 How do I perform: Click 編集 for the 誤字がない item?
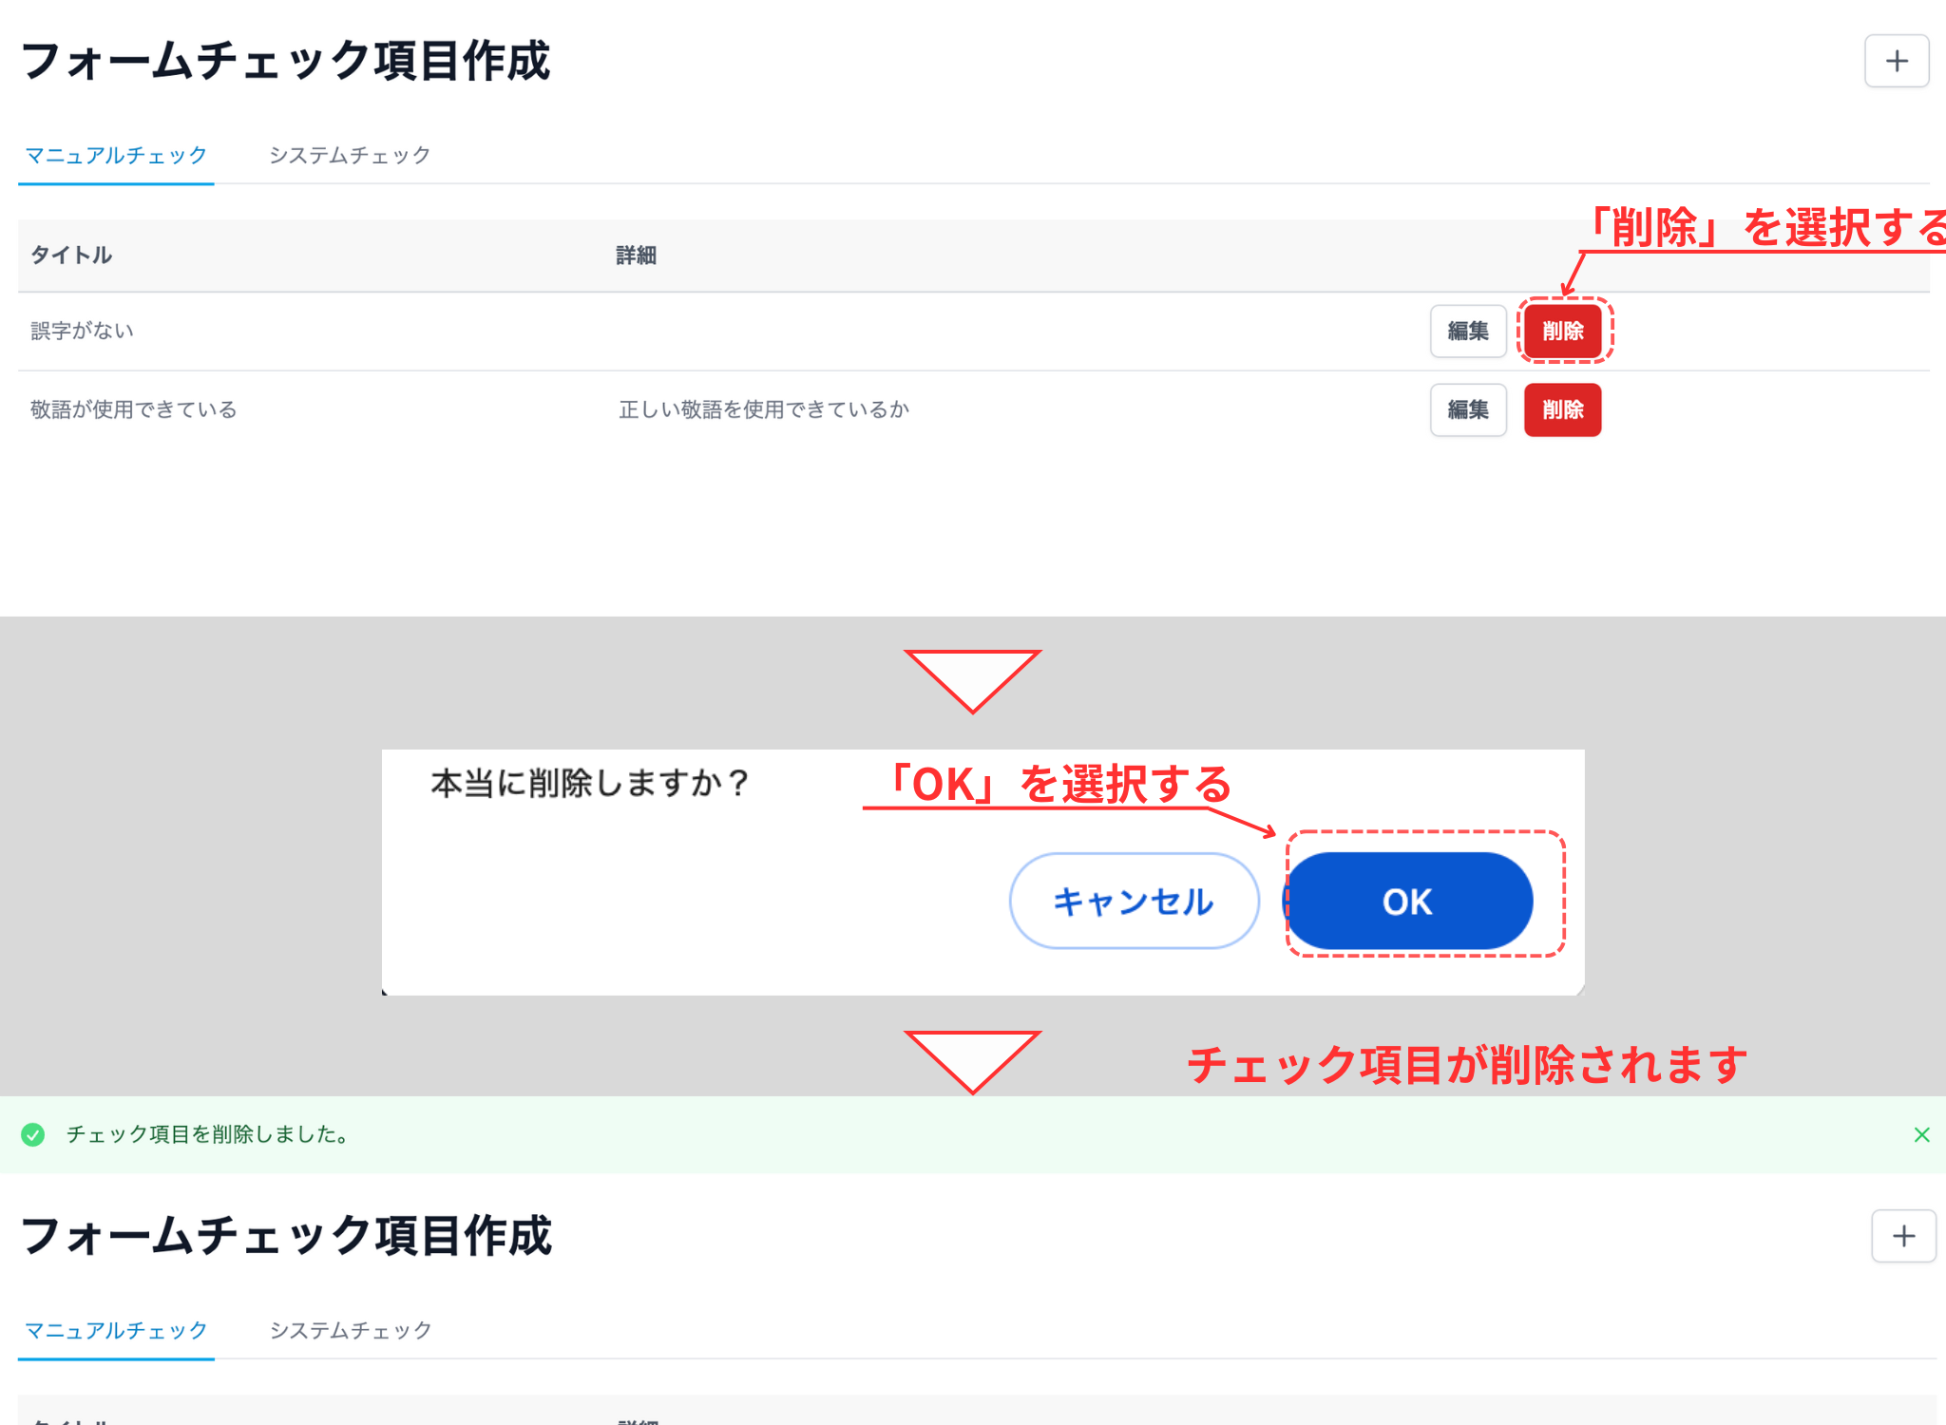1468,332
